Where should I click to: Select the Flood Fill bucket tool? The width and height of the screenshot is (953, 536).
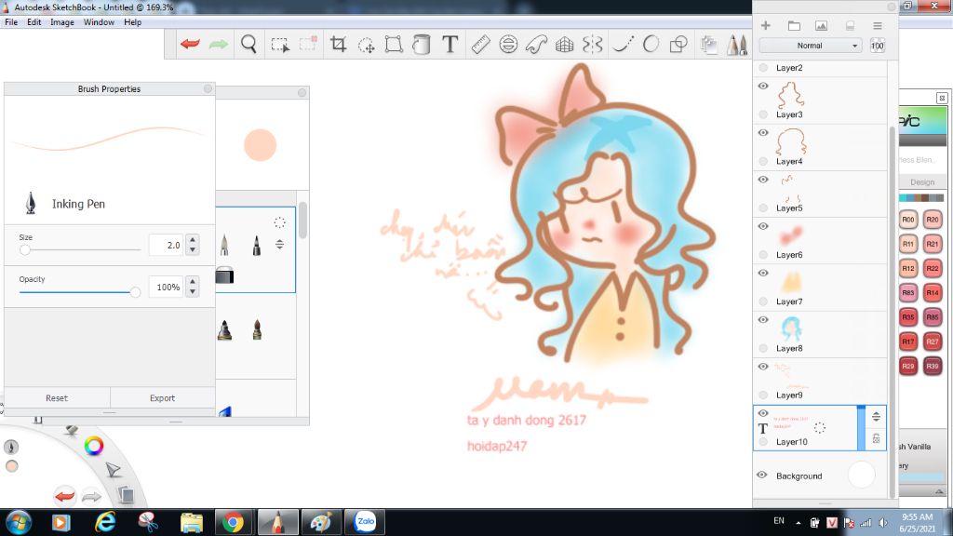(x=422, y=44)
